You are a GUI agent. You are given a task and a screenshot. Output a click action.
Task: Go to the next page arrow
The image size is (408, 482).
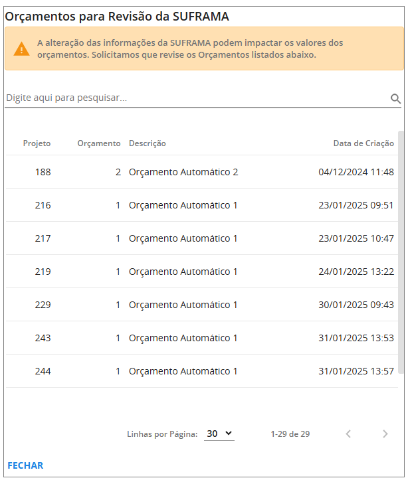(x=385, y=434)
